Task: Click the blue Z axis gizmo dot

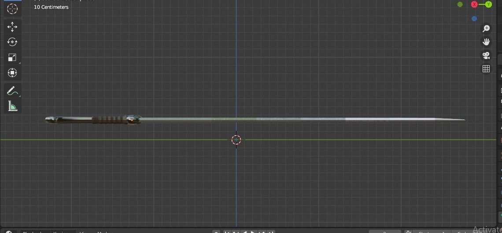Action: click(474, 18)
